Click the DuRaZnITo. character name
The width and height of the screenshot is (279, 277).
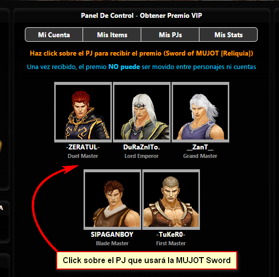(142, 147)
